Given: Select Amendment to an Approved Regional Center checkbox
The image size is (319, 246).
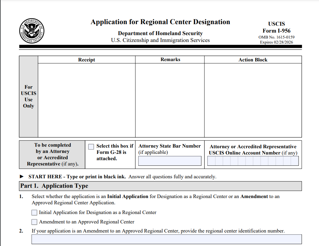Looking at the screenshot, I should [x=34, y=222].
